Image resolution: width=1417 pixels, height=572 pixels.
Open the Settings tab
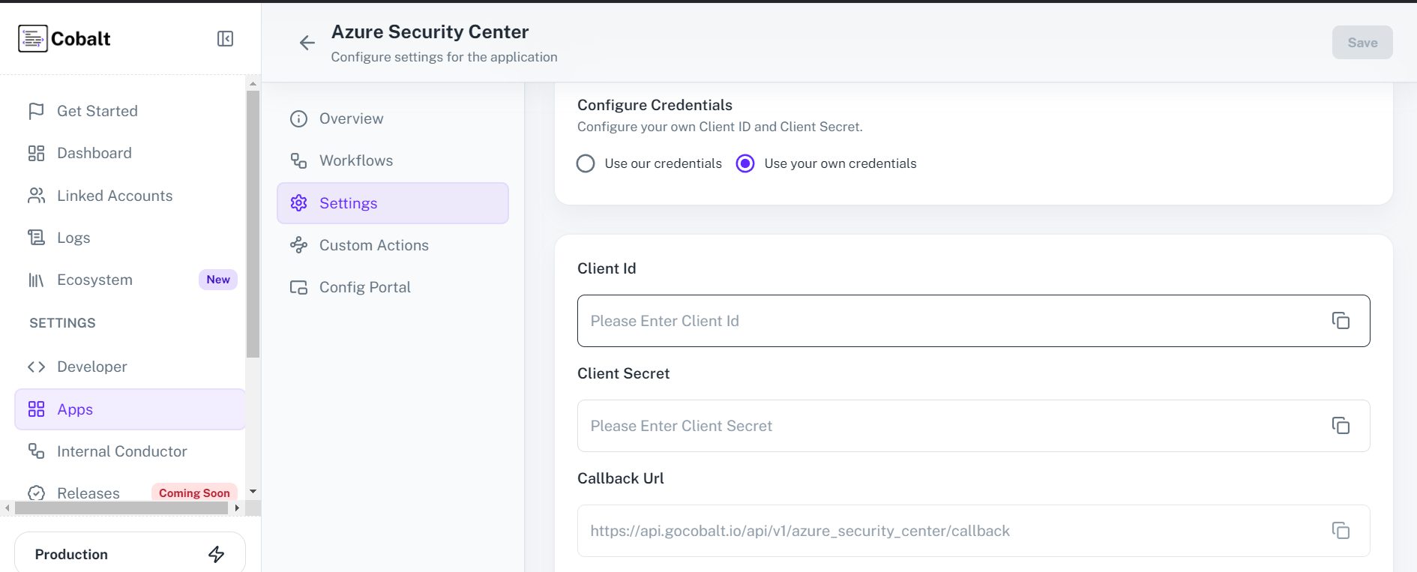[x=393, y=203]
